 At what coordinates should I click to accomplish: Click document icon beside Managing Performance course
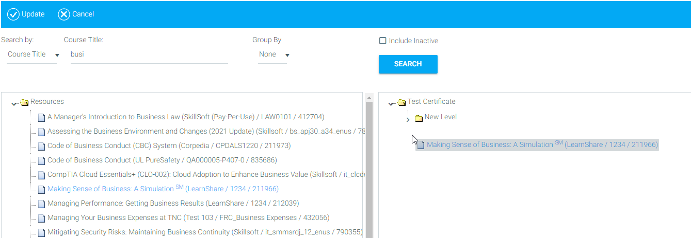(41, 204)
